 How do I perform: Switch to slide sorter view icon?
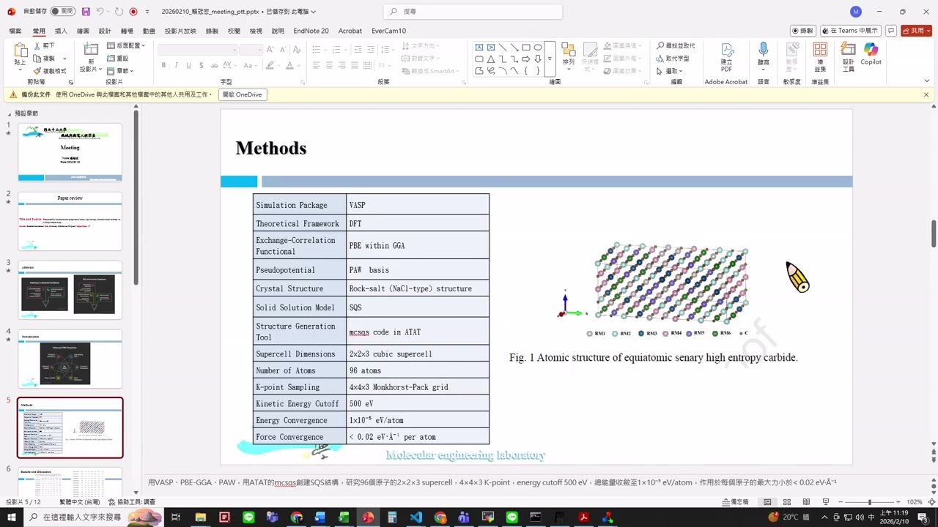786,502
